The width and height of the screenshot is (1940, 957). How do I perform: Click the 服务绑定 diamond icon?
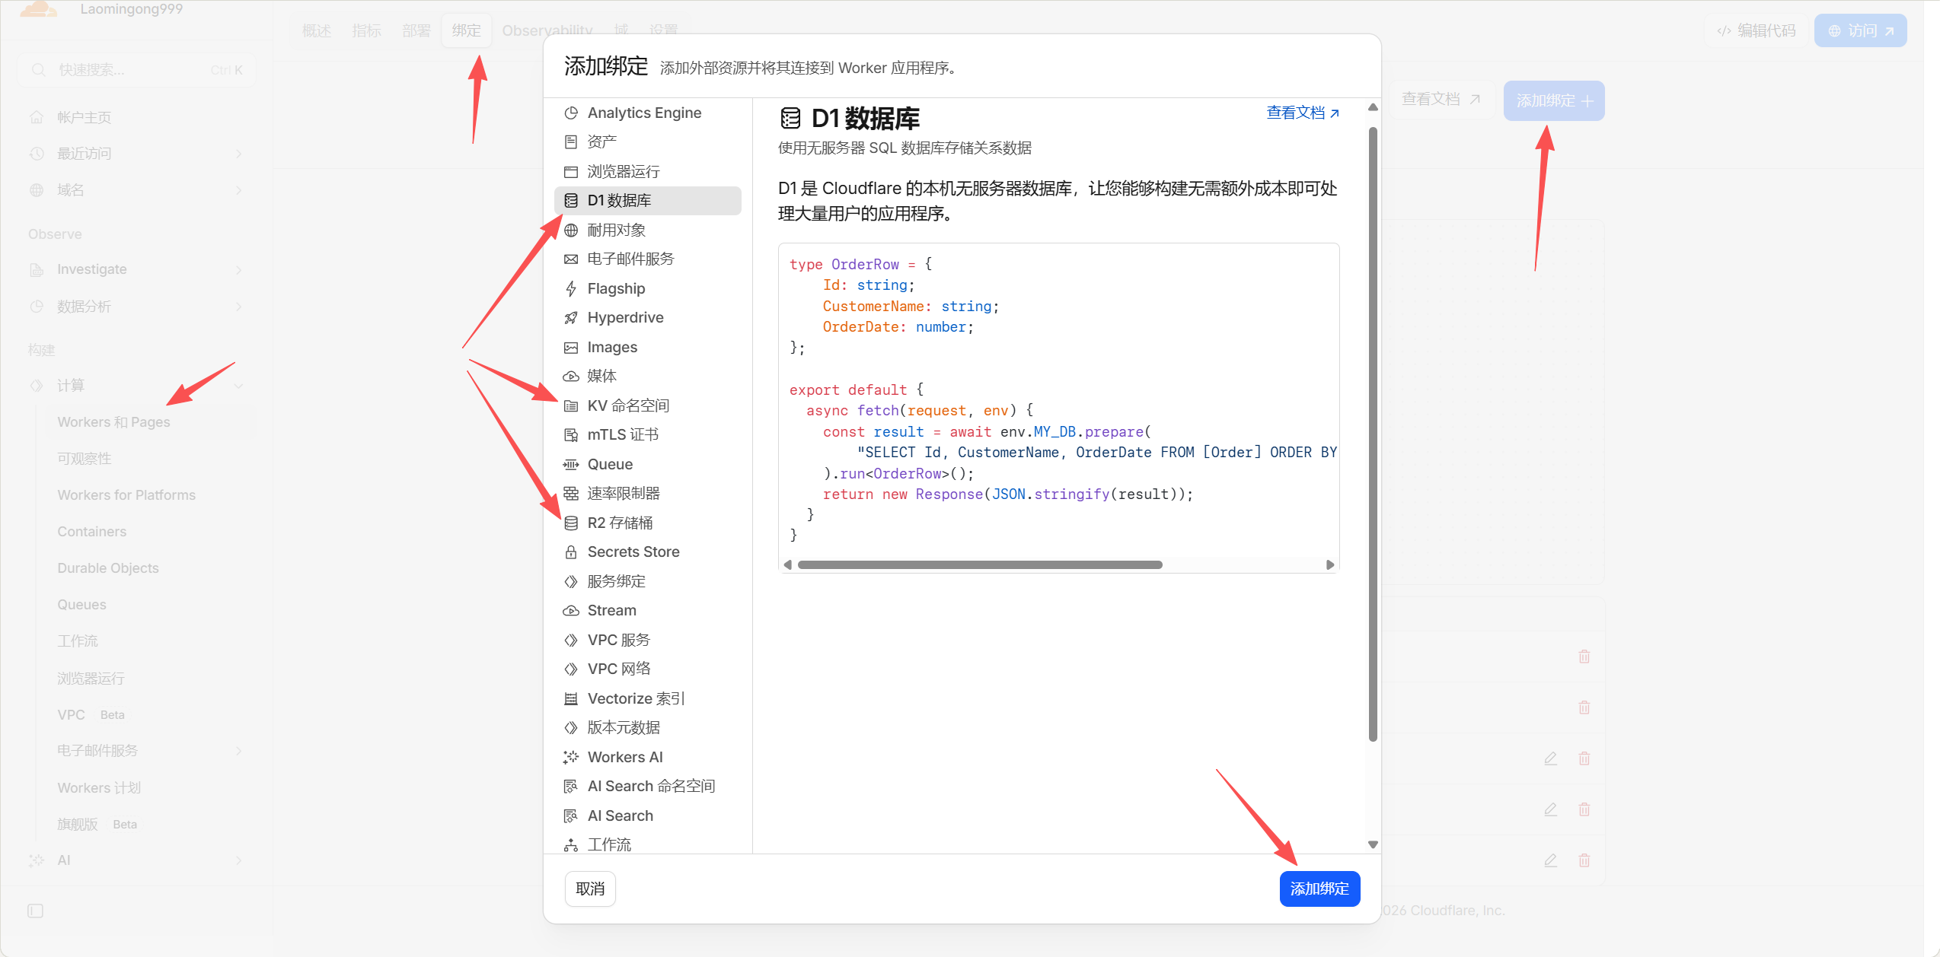pyautogui.click(x=571, y=582)
